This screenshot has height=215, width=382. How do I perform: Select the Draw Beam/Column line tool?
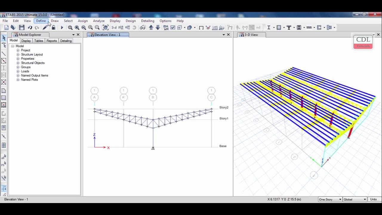(x=4, y=54)
